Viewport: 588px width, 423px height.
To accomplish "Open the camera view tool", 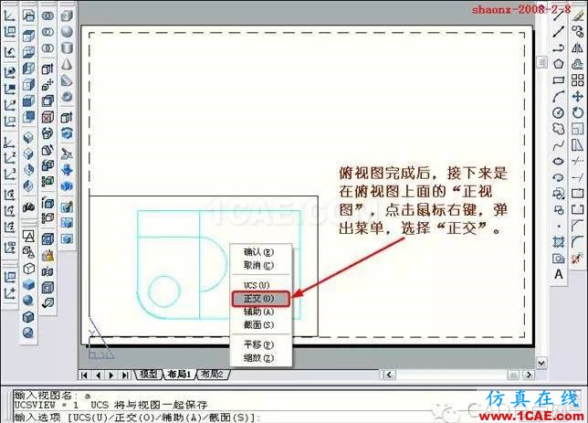I will tap(28, 207).
